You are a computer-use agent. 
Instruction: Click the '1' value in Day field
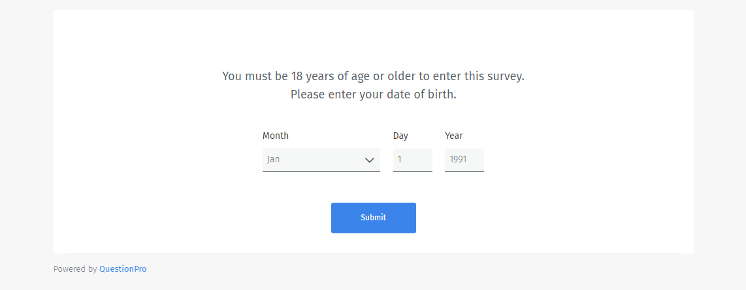[400, 159]
